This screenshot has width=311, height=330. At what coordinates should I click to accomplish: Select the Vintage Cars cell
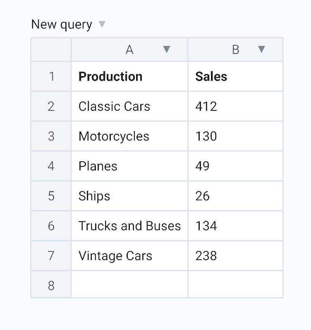click(x=129, y=256)
